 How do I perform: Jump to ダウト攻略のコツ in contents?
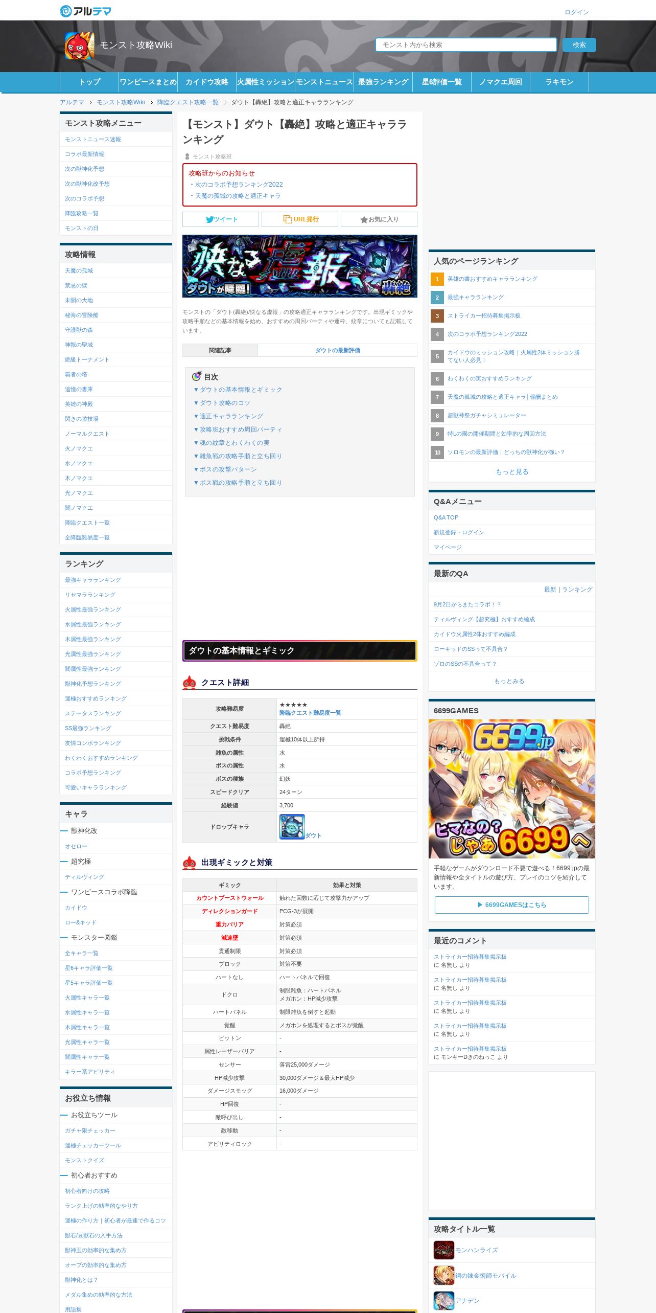pyautogui.click(x=222, y=403)
